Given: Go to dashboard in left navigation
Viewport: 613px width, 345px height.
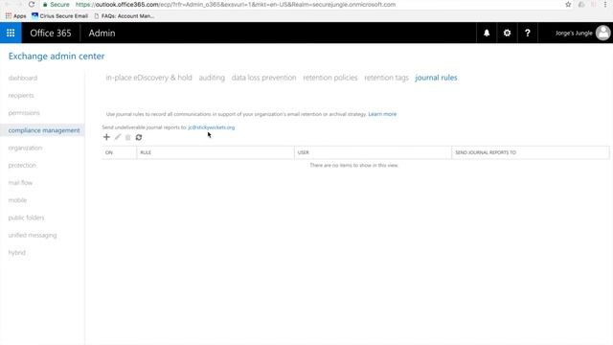Looking at the screenshot, I should click(x=23, y=78).
